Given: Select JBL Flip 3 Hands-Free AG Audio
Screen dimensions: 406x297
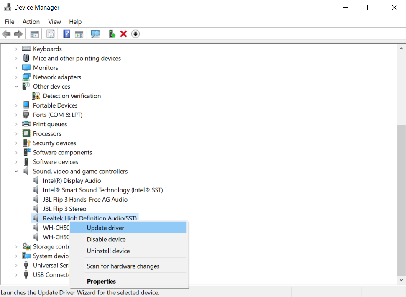Looking at the screenshot, I should tap(85, 200).
